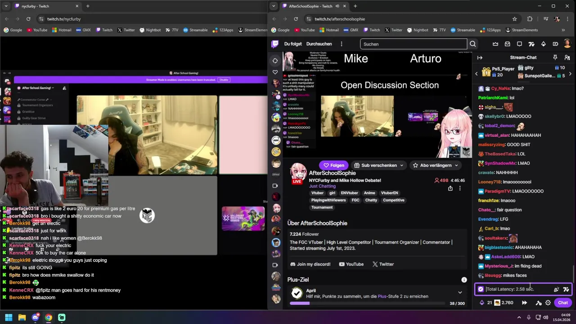This screenshot has width=576, height=324.
Task: Open Du folgst tab
Action: [x=293, y=44]
